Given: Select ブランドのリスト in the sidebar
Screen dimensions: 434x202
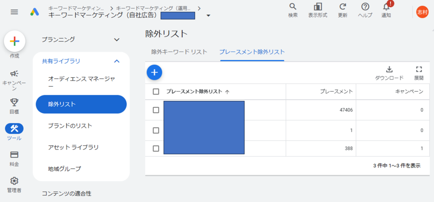Looking at the screenshot, I should coord(70,126).
